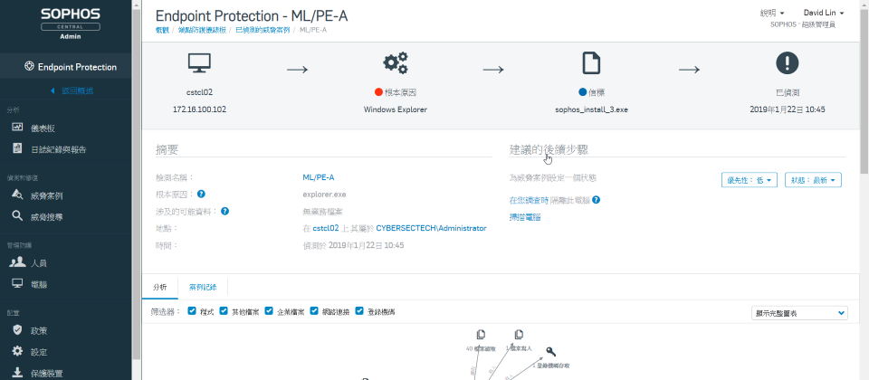The height and width of the screenshot is (380, 869).
Task: Click the sophos_install_3.exe file icon
Action: (591, 63)
